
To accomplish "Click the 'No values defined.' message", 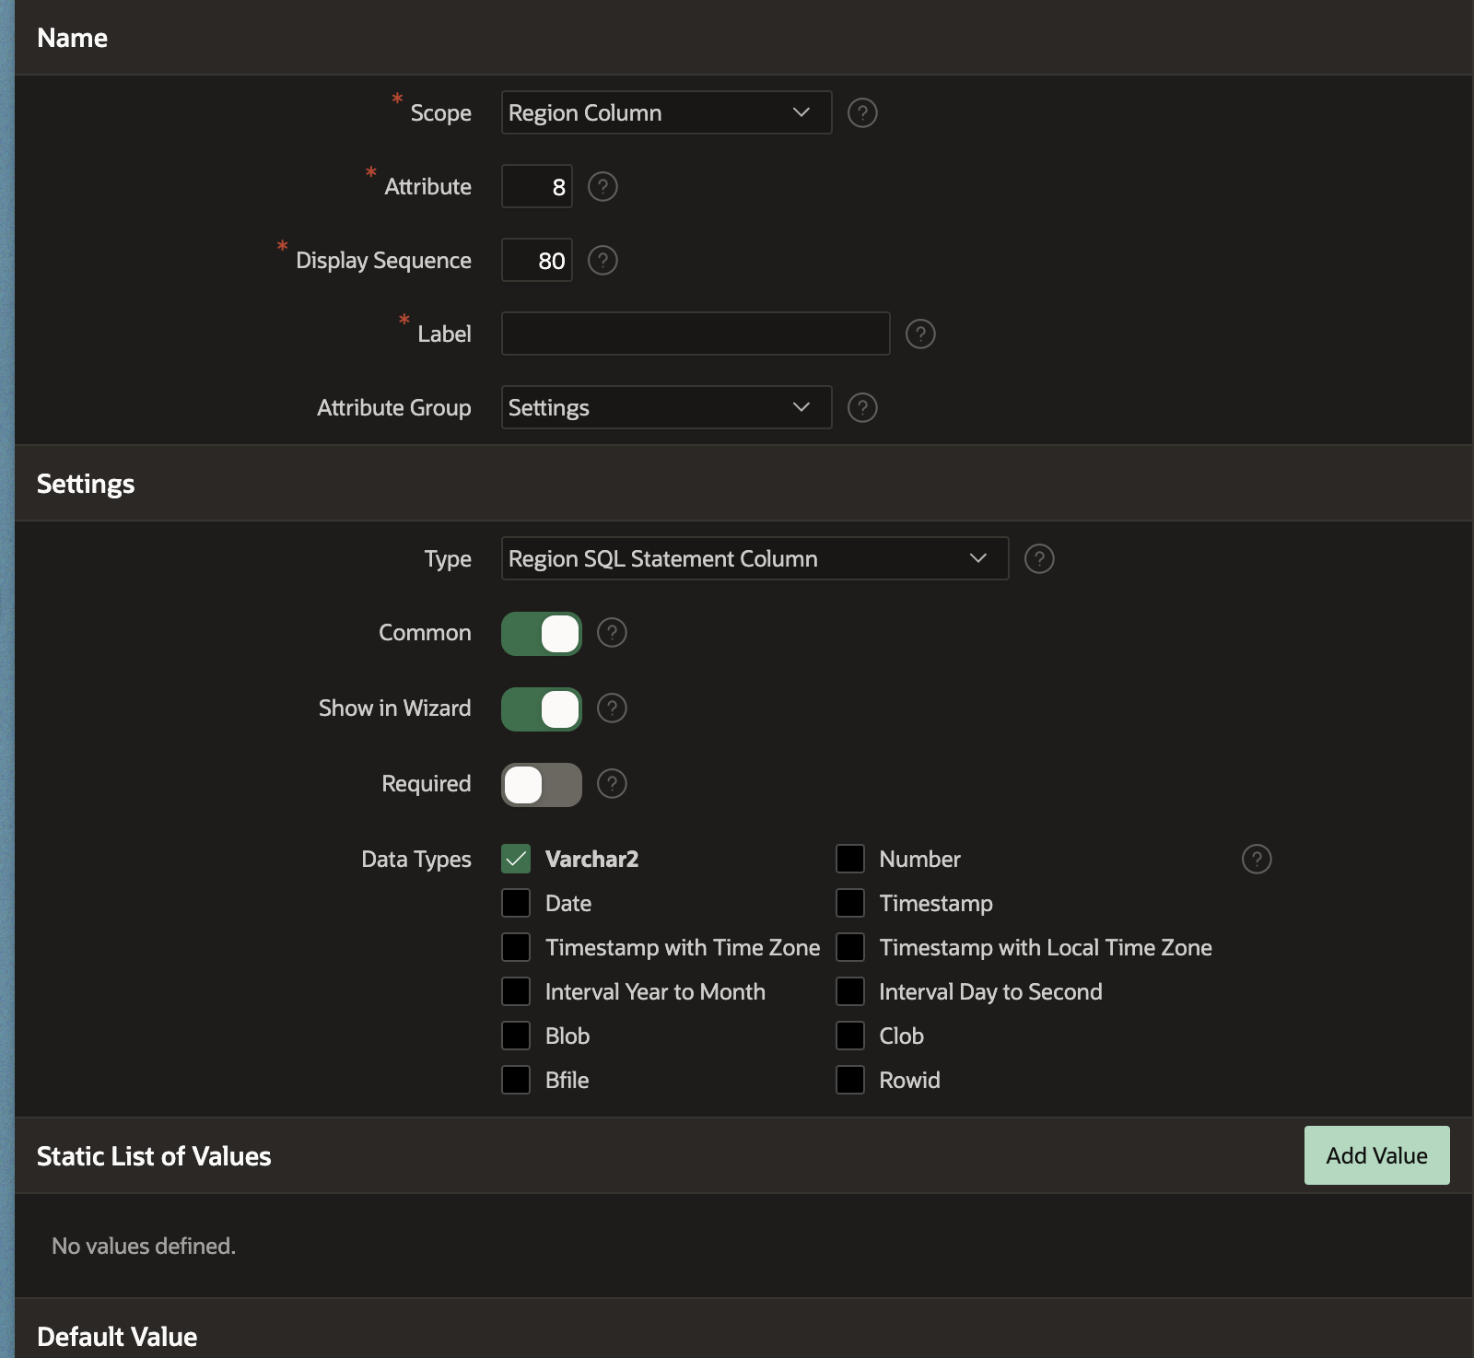I will pos(144,1246).
